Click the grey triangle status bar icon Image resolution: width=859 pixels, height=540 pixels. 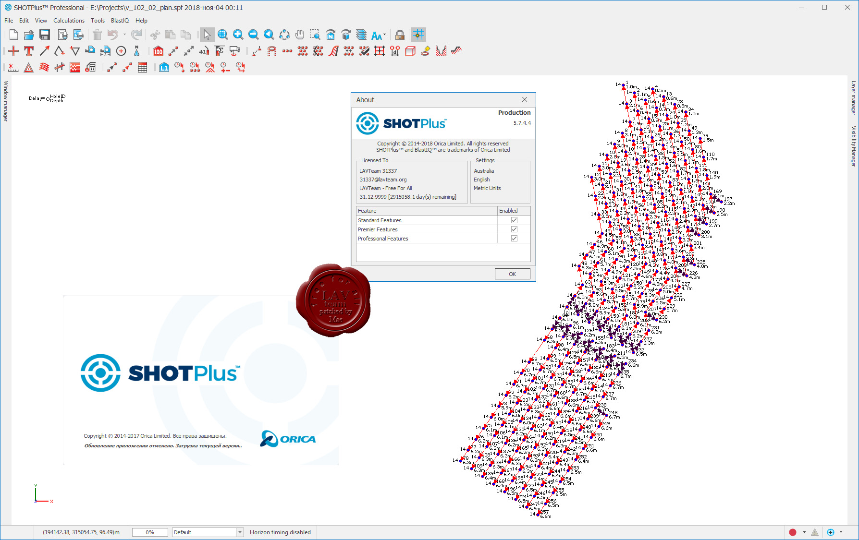point(815,532)
